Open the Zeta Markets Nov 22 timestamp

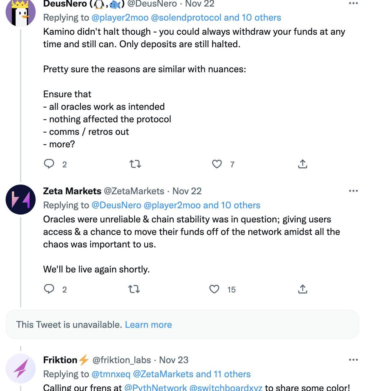(187, 191)
